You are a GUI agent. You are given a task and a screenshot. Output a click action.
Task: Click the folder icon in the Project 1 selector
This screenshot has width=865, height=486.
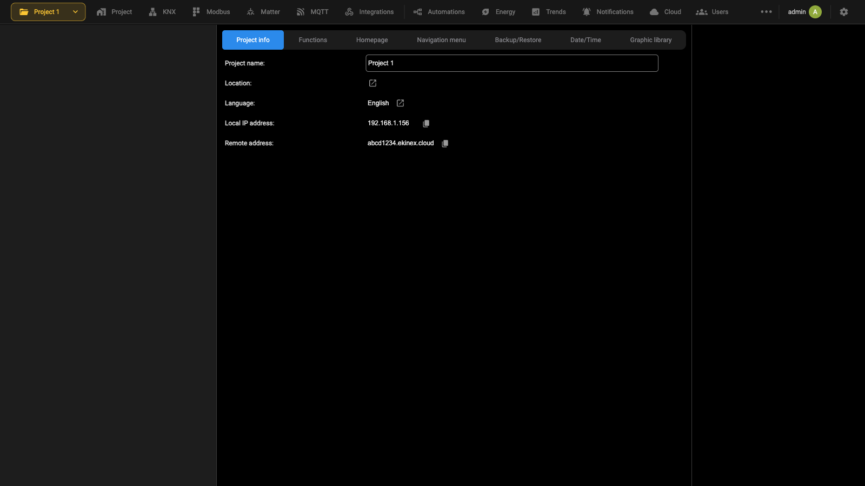[x=24, y=12]
